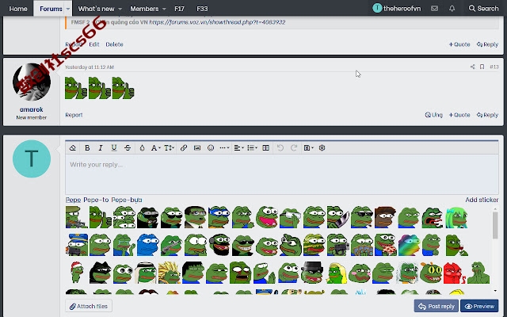Expand the more options ellipsis dropdown
507x317 pixels.
[x=224, y=148]
